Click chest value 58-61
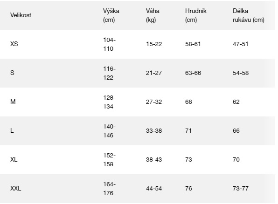The image size is (278, 204). coord(193,44)
